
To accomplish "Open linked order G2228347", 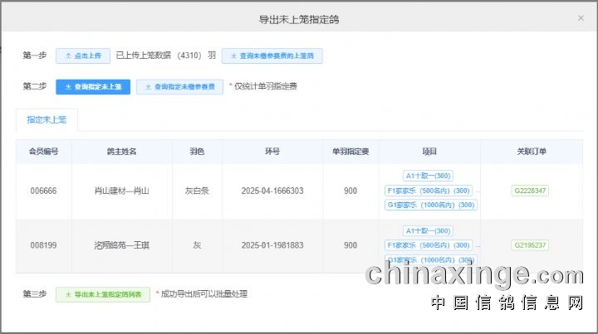I will 529,191.
